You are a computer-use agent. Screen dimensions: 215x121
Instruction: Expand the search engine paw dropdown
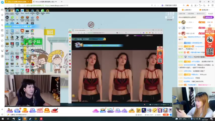click(162, 5)
